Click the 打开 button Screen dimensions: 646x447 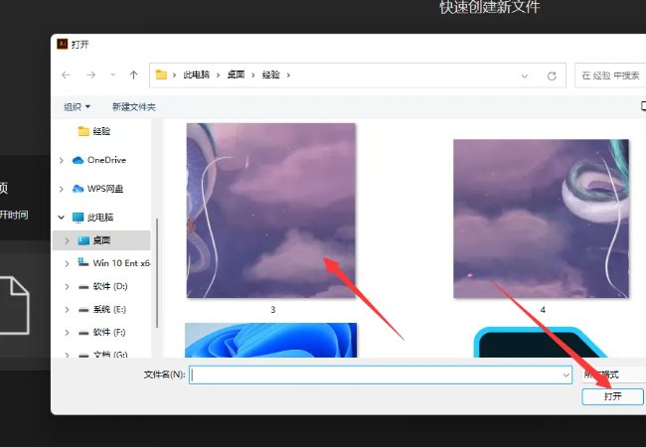(612, 396)
